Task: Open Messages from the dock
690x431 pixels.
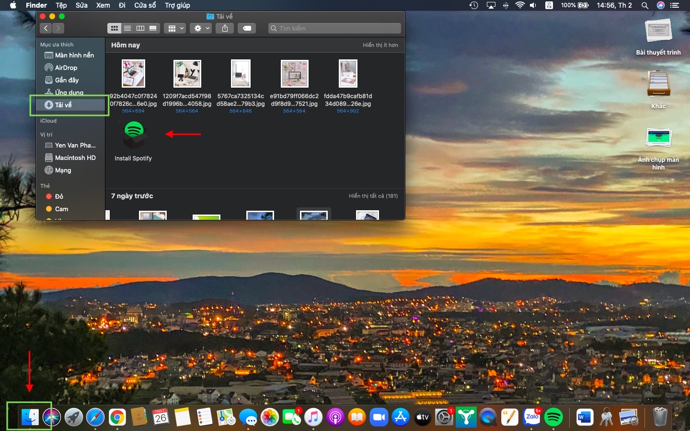Action: (248, 417)
